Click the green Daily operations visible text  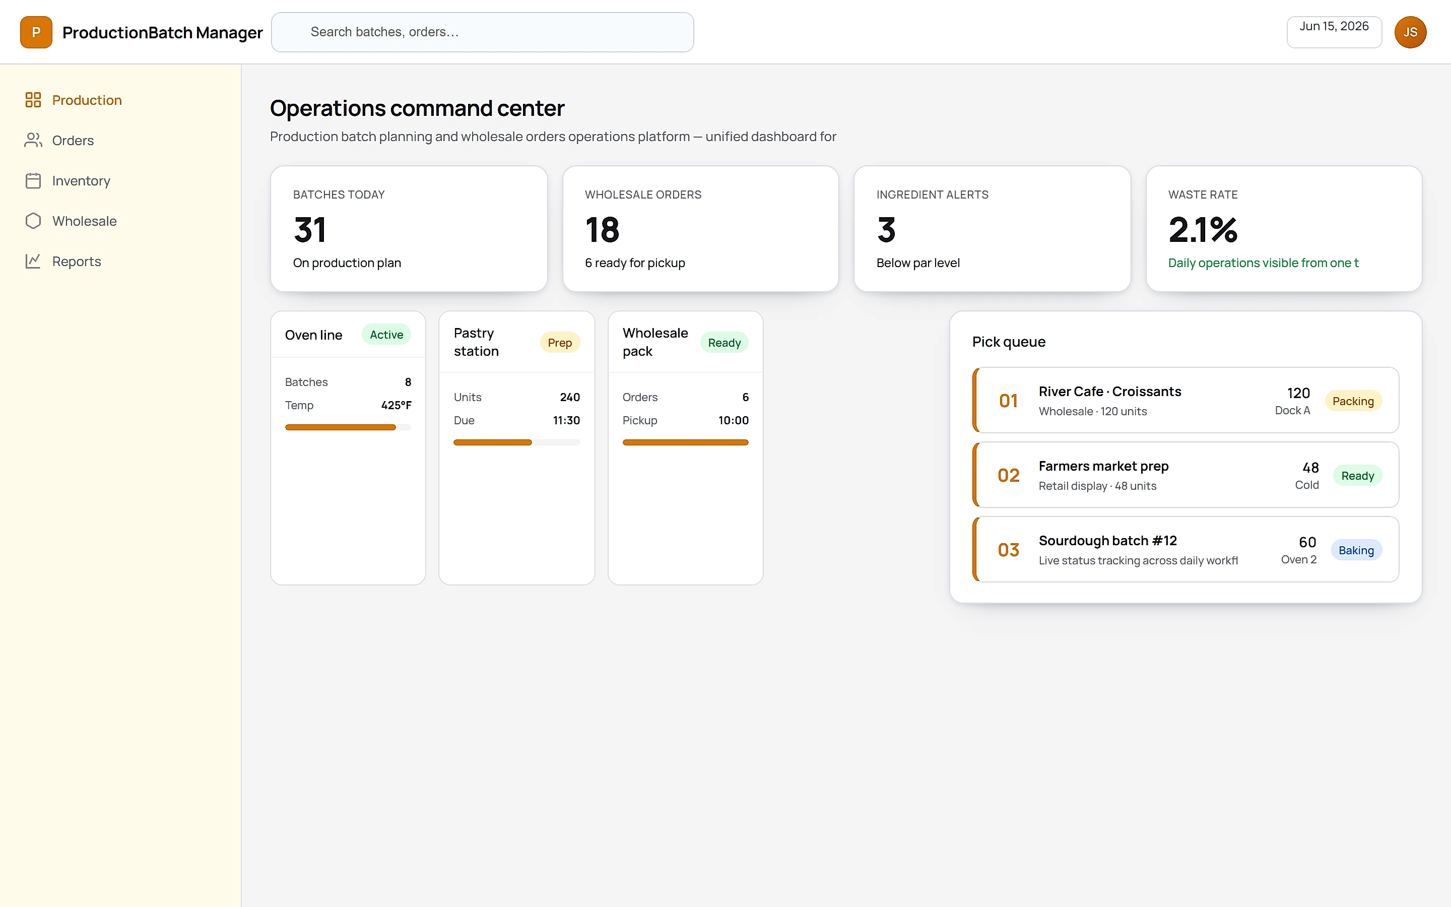pos(1264,263)
